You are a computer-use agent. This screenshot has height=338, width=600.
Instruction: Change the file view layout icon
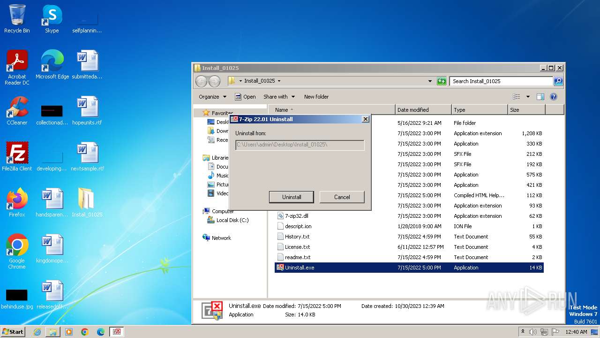[517, 97]
